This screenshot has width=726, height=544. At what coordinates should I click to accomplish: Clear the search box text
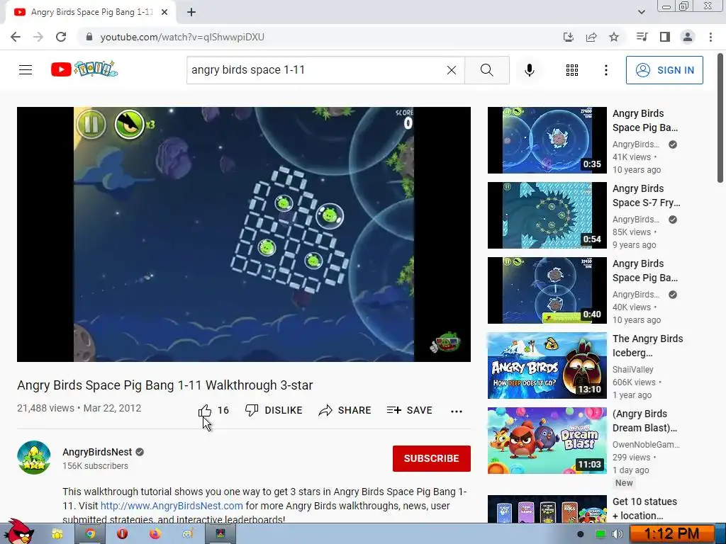click(452, 70)
